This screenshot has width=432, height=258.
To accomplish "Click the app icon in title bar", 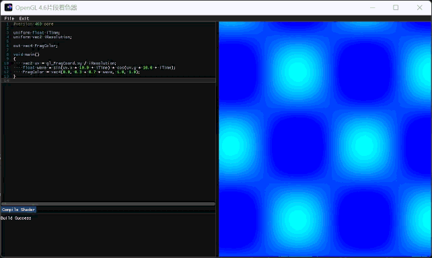I will pyautogui.click(x=9, y=7).
